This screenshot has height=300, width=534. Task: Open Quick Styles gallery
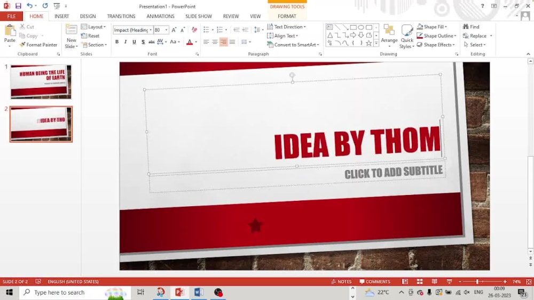(x=407, y=36)
